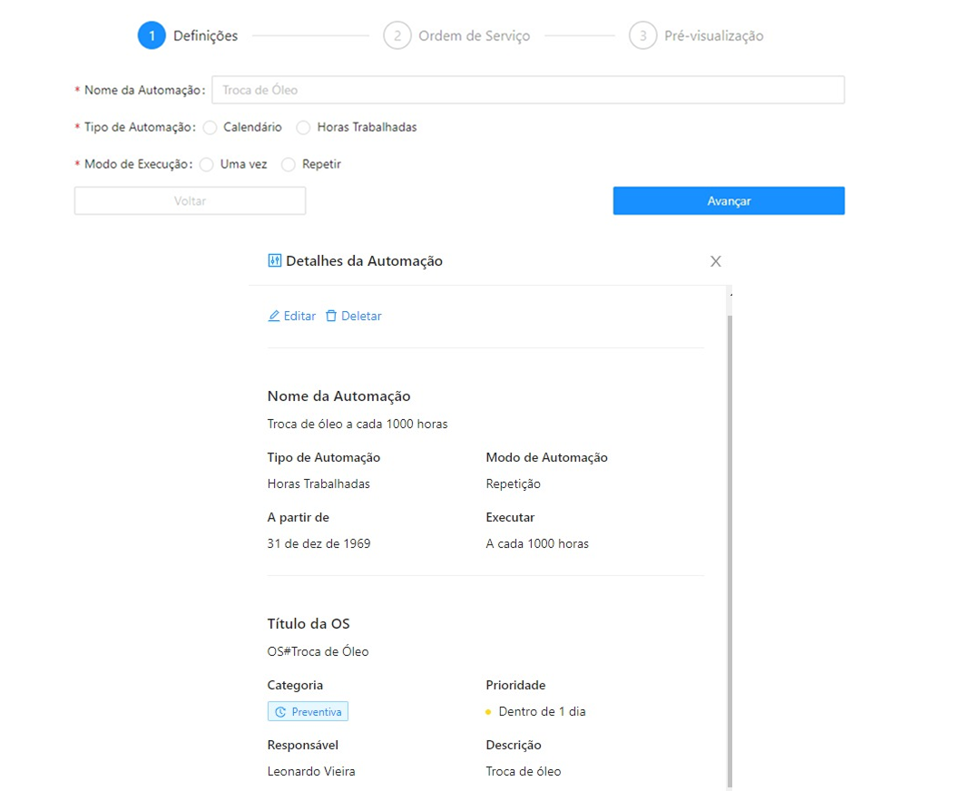Click the 'Modo de Automação' label
The width and height of the screenshot is (980, 791).
547,457
